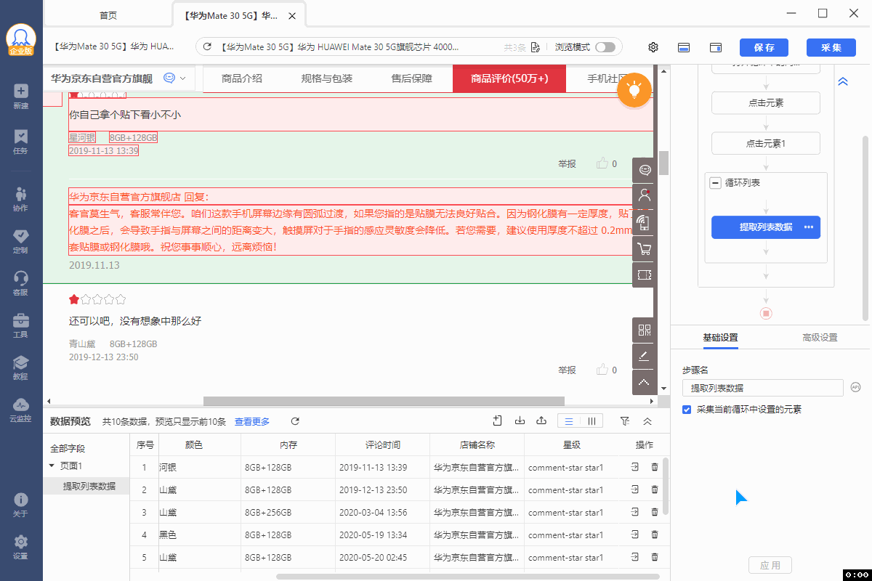Viewport: 872px width, 581px height.
Task: Open task settings gear icon in toolbar
Action: [x=653, y=47]
